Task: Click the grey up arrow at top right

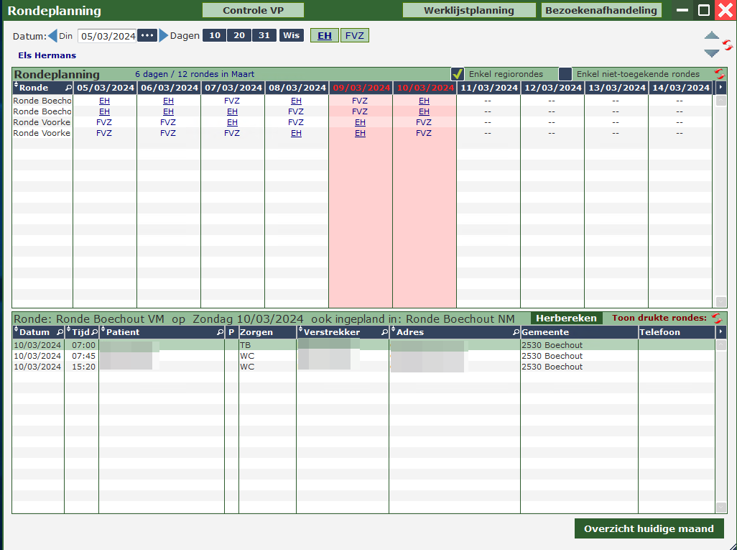Action: pyautogui.click(x=711, y=36)
